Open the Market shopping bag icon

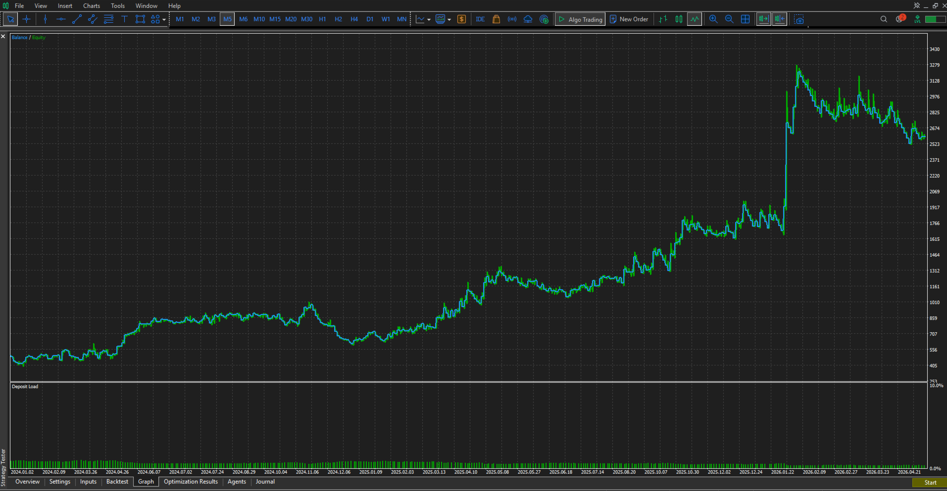click(x=496, y=19)
